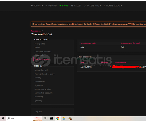The height and width of the screenshot is (121, 146).
Task: Select 'Your invitations' sidebar item
Action: coord(42,59)
